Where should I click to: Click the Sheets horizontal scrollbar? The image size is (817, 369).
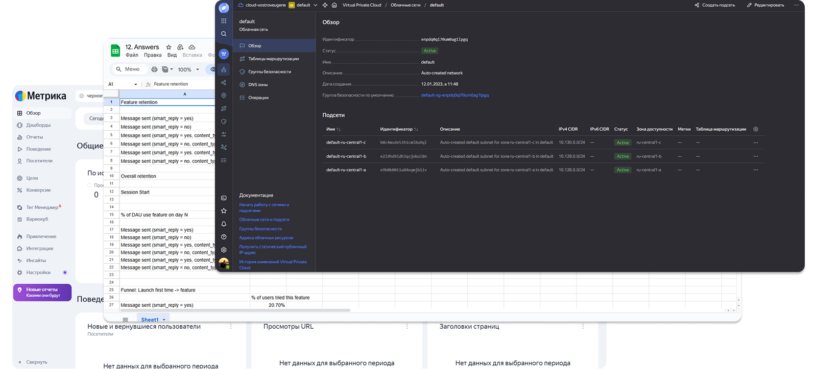pos(235,310)
